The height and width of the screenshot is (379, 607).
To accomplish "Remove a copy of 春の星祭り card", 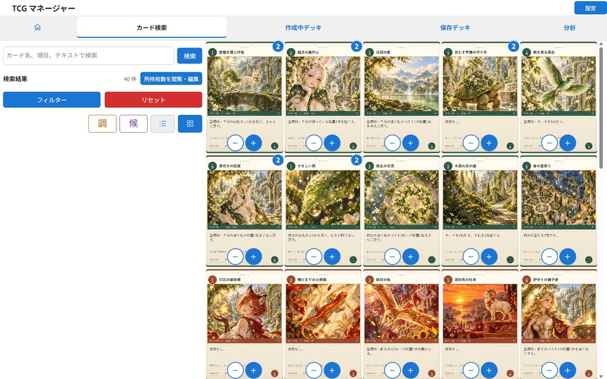I will tap(550, 257).
